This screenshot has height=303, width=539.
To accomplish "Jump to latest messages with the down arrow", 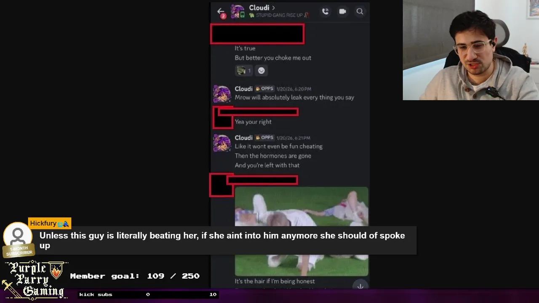I will coord(360,286).
